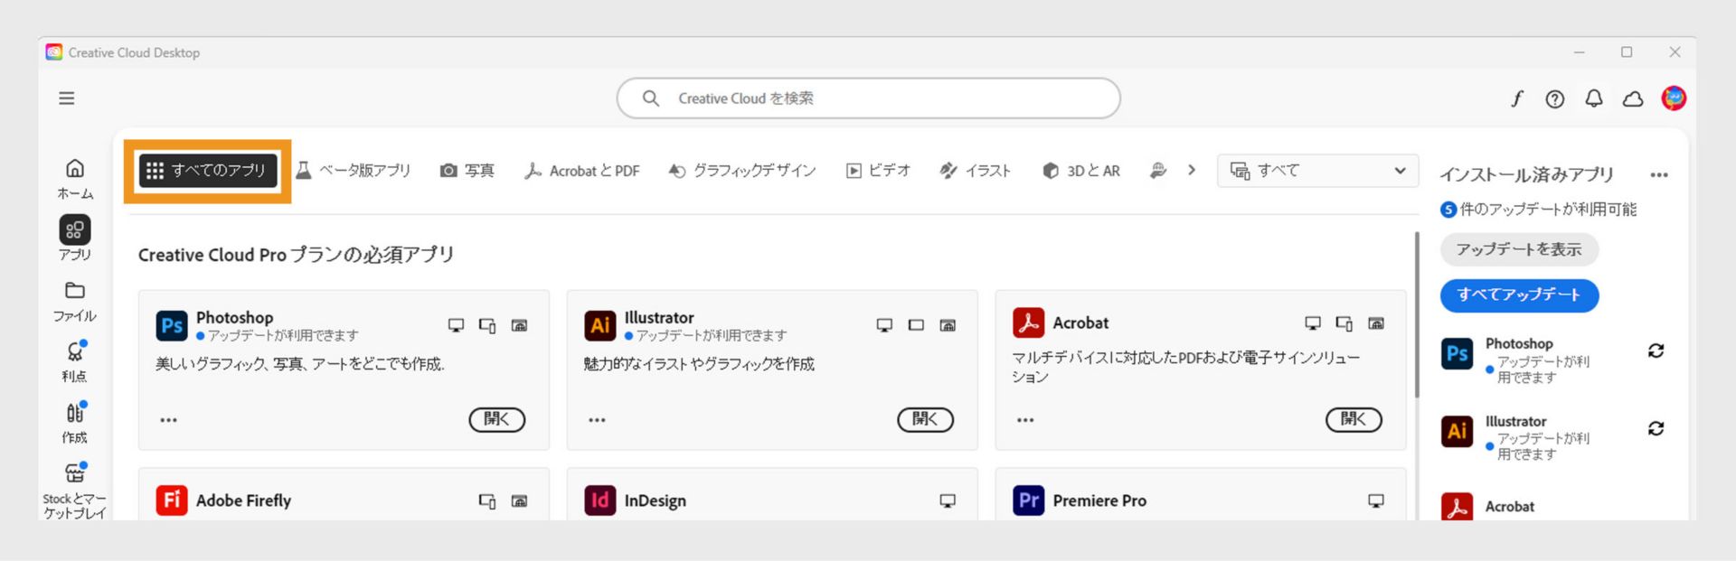This screenshot has height=561, width=1736.
Task: Click the tablet icon on Illustrator card
Action: click(x=916, y=325)
